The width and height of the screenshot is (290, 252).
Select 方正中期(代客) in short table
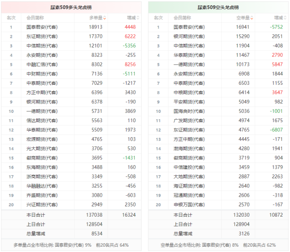(x=189, y=139)
